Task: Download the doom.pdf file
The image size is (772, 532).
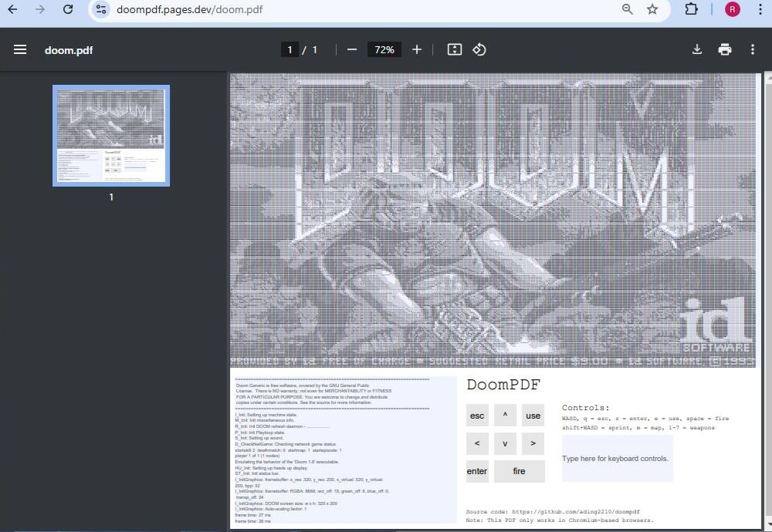Action: click(x=696, y=49)
